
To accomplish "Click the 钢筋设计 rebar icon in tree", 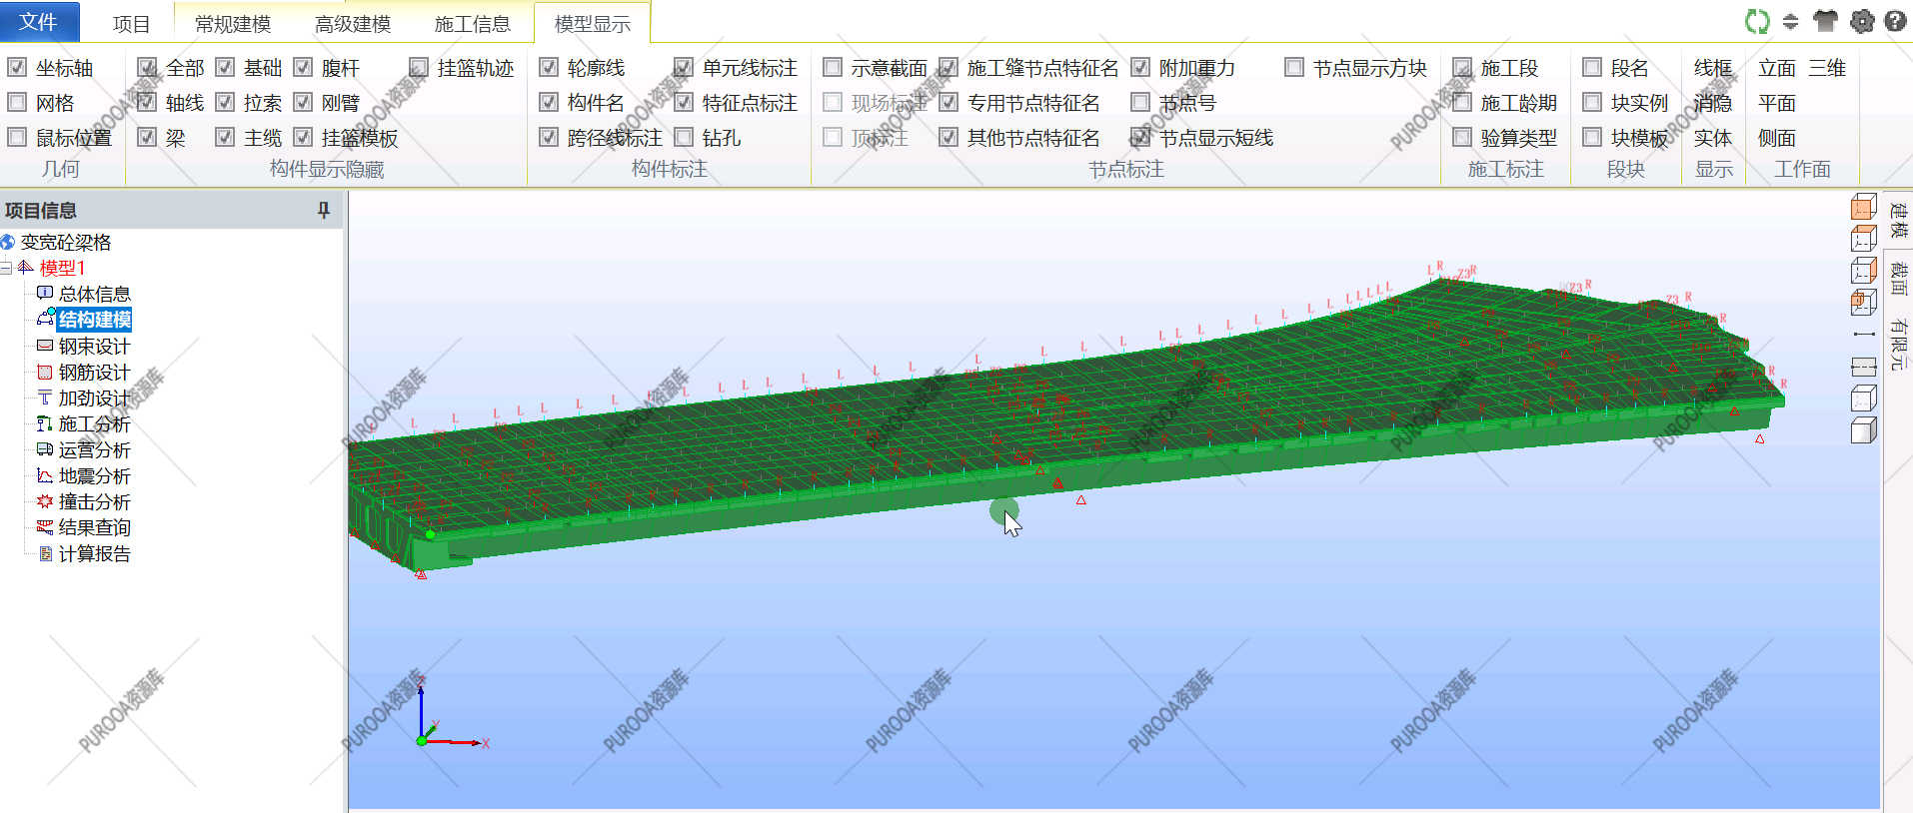I will 45,372.
